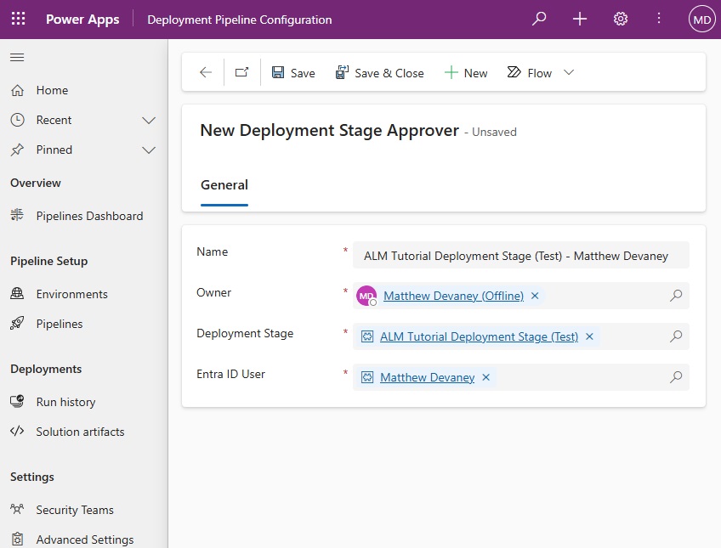
Task: Click the Name input field
Action: pyautogui.click(x=520, y=255)
